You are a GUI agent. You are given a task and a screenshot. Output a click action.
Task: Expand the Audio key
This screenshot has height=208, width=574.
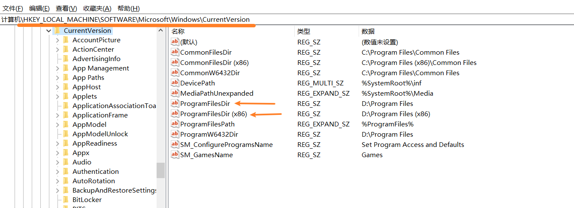click(57, 162)
